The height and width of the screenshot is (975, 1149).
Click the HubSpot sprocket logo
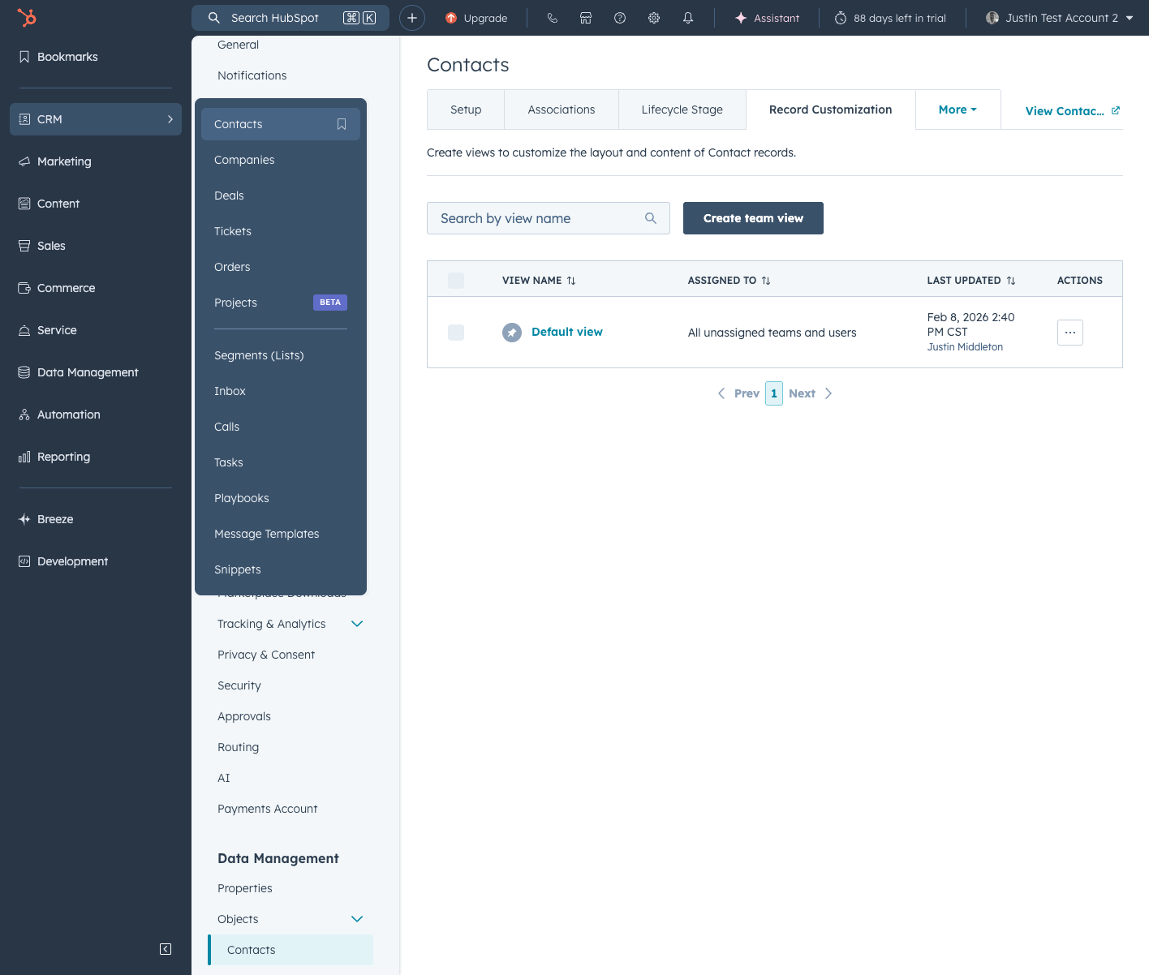click(27, 17)
